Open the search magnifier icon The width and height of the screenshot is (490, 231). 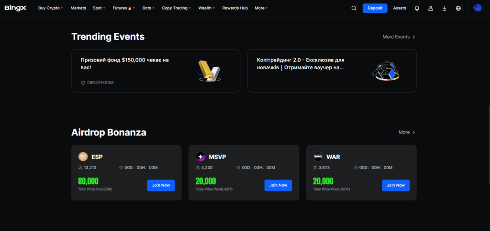point(354,9)
